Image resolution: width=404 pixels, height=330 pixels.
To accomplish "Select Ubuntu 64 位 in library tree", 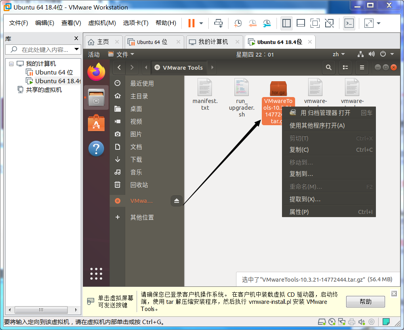I will tap(54, 72).
